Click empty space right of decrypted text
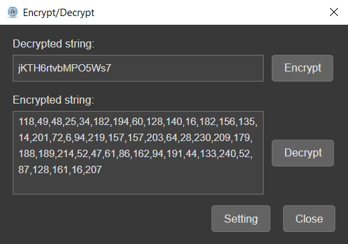348x244 pixels. pyautogui.click(x=187, y=68)
